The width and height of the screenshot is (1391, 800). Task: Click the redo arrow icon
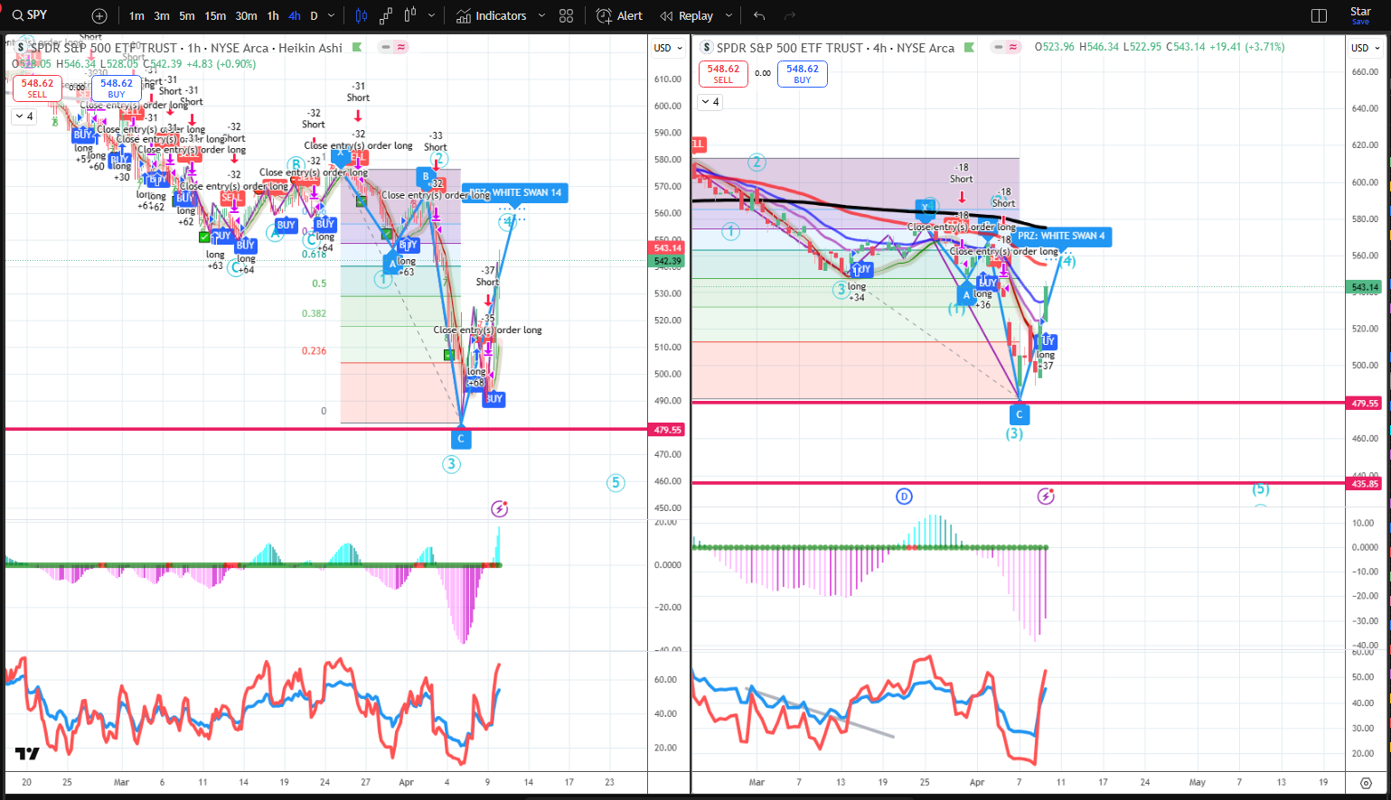pos(790,16)
